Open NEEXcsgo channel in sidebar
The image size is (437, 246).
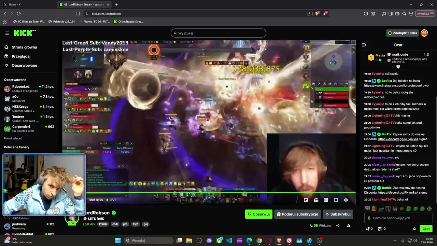[29, 109]
